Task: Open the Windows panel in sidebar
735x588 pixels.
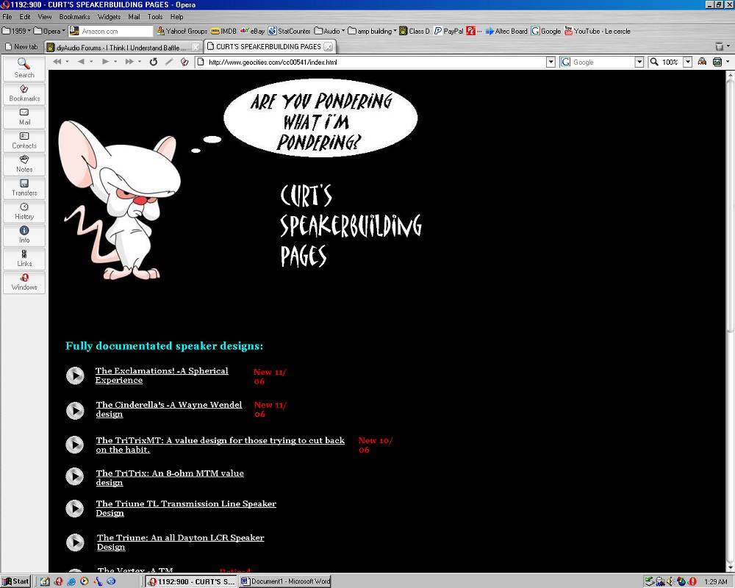Action: (24, 282)
